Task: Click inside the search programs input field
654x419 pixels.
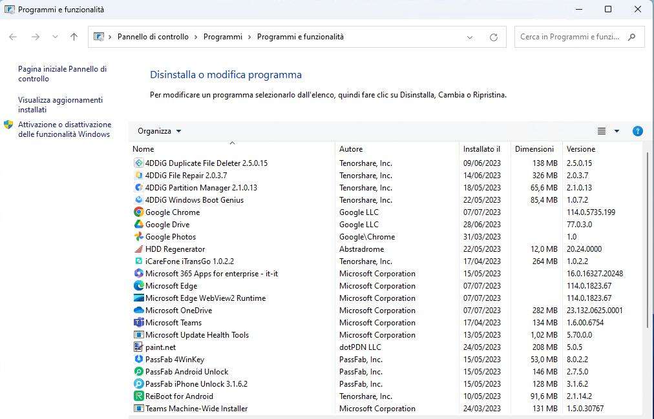Action: click(x=569, y=37)
